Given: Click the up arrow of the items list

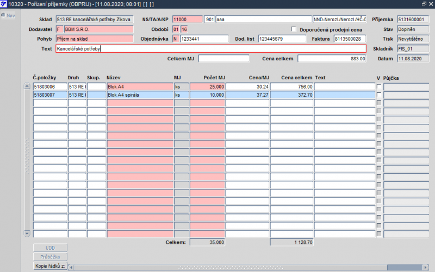Looking at the screenshot, I should click(27, 86).
